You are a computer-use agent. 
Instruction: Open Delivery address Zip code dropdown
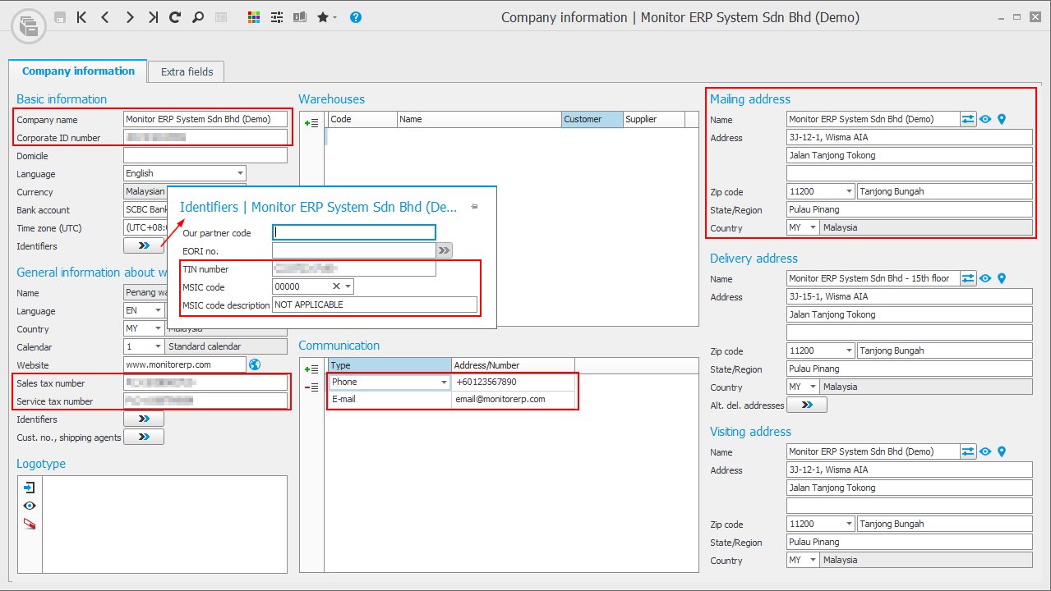[849, 350]
